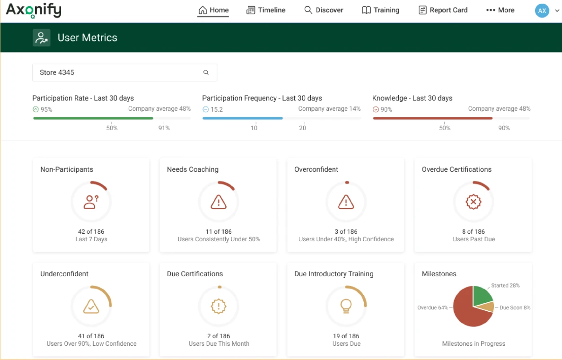Open the More menu

pos(501,10)
